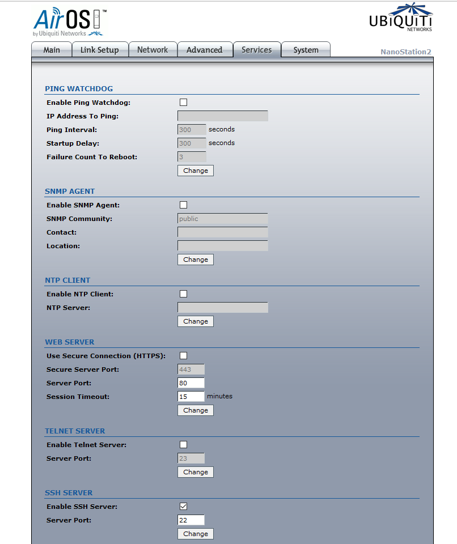Check Use Secure Connection (HTTPS)
Image resolution: width=457 pixels, height=544 pixels.
(183, 356)
